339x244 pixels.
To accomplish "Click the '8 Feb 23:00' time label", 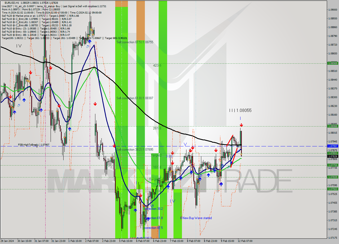I will [x=210, y=241].
